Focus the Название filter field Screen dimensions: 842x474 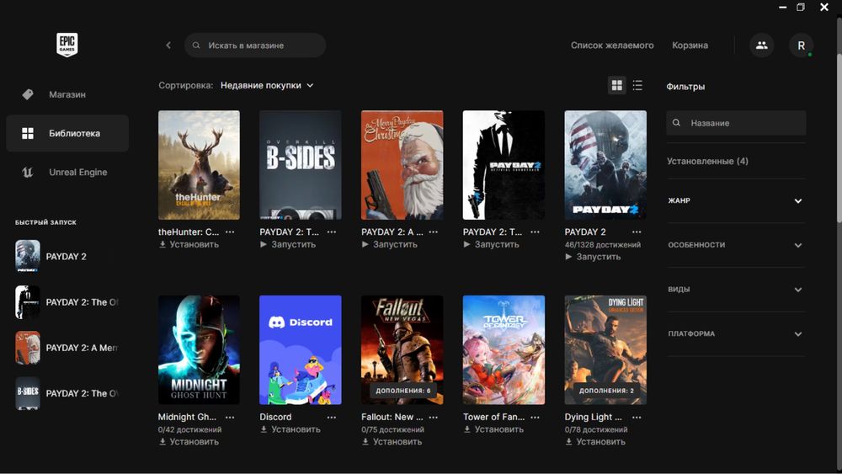736,123
